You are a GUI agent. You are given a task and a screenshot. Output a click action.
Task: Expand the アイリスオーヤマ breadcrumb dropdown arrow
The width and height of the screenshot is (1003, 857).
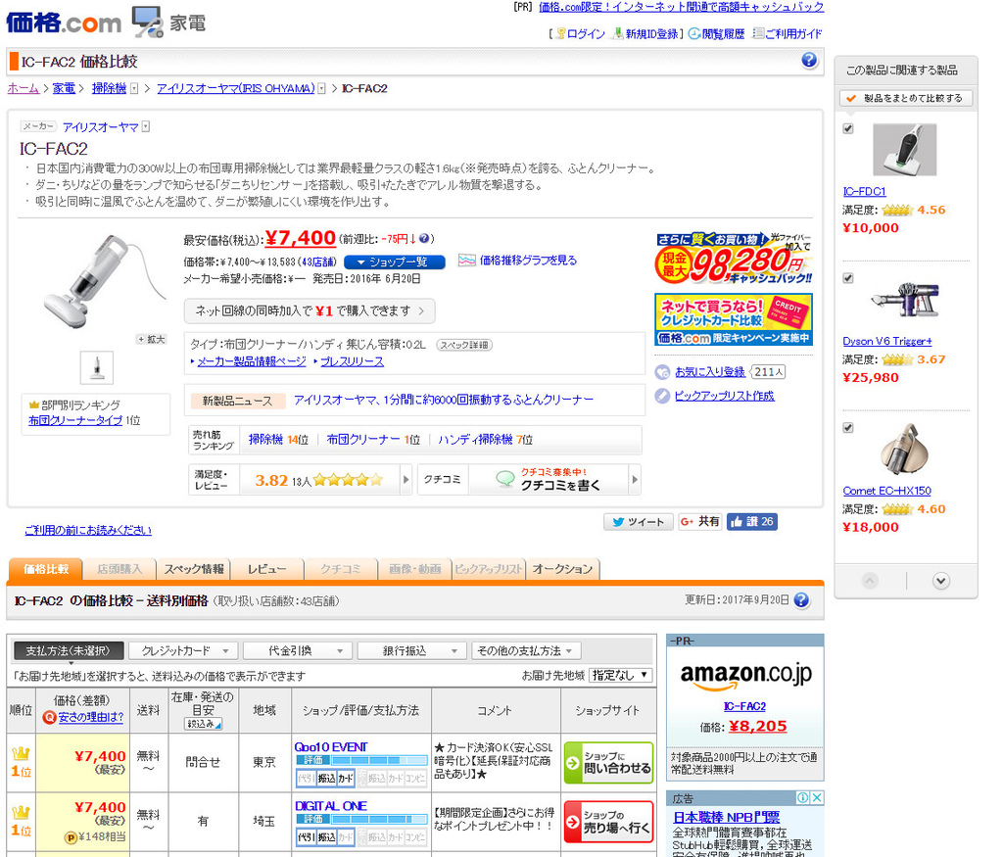[321, 89]
